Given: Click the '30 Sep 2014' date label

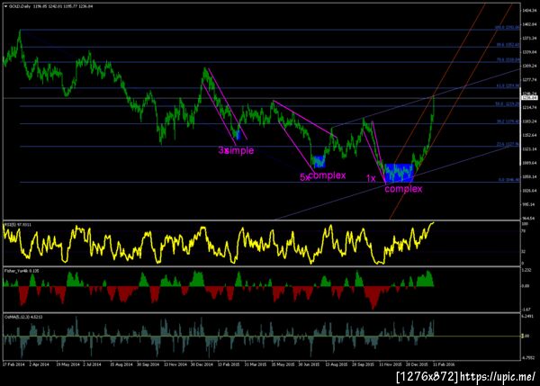Looking at the screenshot, I should pos(148,364).
